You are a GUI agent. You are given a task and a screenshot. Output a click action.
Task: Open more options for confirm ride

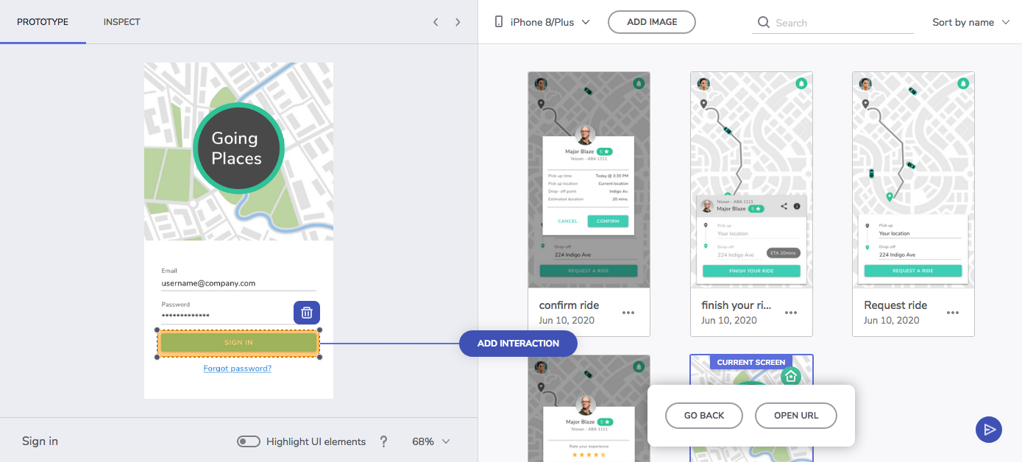[x=628, y=313]
